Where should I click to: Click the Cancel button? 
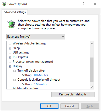click(x=69, y=106)
